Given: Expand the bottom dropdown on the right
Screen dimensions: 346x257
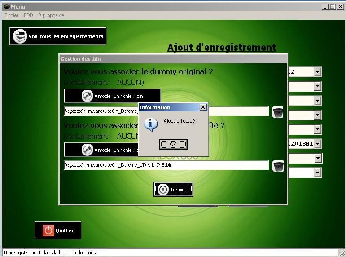Looking at the screenshot, I should click(318, 173).
